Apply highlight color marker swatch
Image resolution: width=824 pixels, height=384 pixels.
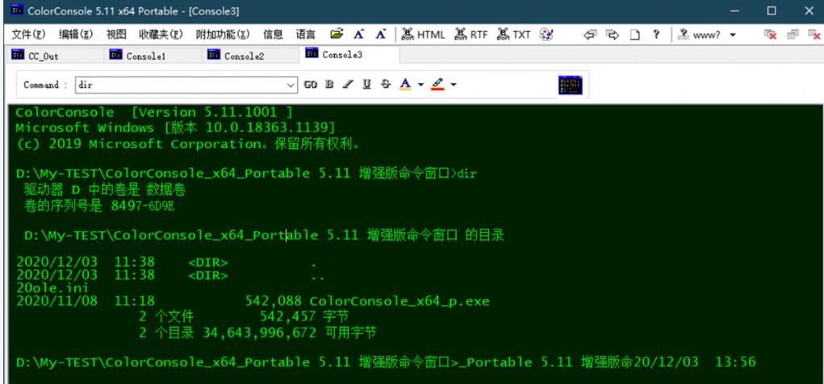pyautogui.click(x=437, y=85)
